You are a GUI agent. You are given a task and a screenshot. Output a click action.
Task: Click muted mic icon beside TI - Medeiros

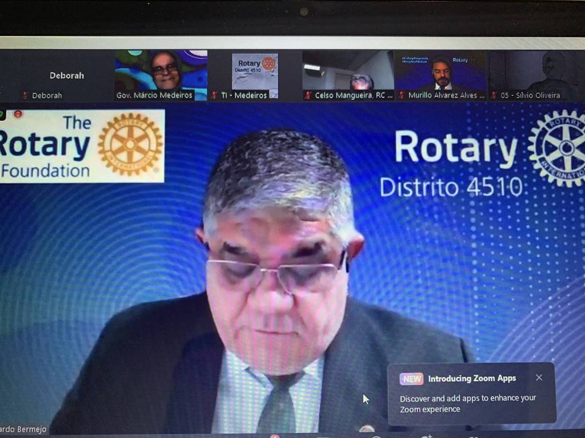214,96
